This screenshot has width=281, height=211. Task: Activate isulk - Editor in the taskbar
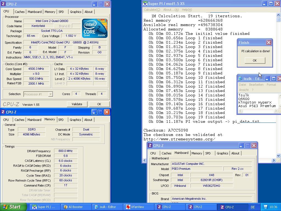point(107,207)
